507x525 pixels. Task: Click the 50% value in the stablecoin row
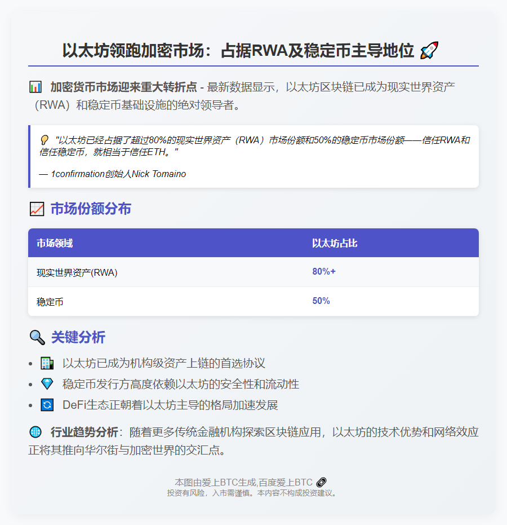(x=321, y=301)
